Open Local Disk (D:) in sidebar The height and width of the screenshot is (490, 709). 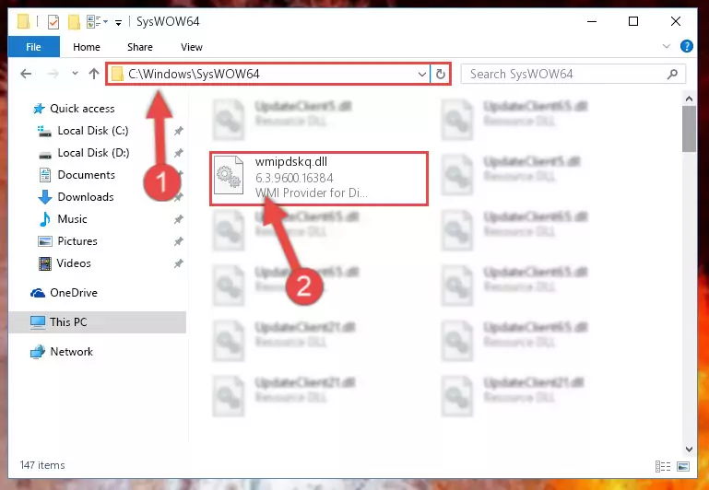(93, 153)
